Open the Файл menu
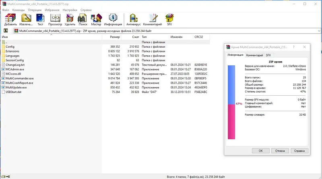 (6, 10)
